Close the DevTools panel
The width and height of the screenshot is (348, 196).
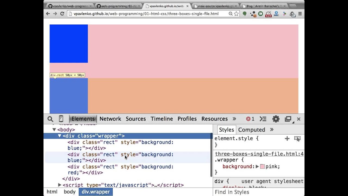(299, 119)
